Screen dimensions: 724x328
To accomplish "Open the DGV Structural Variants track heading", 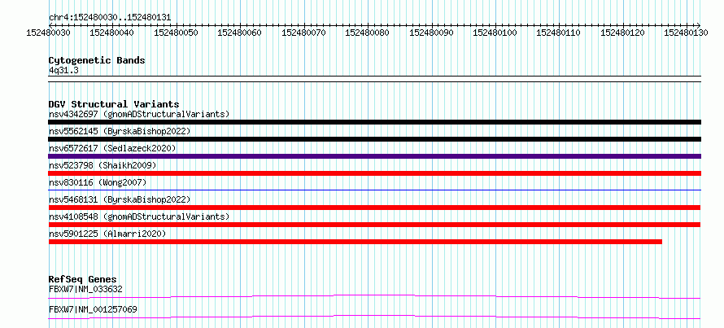I will point(114,104).
